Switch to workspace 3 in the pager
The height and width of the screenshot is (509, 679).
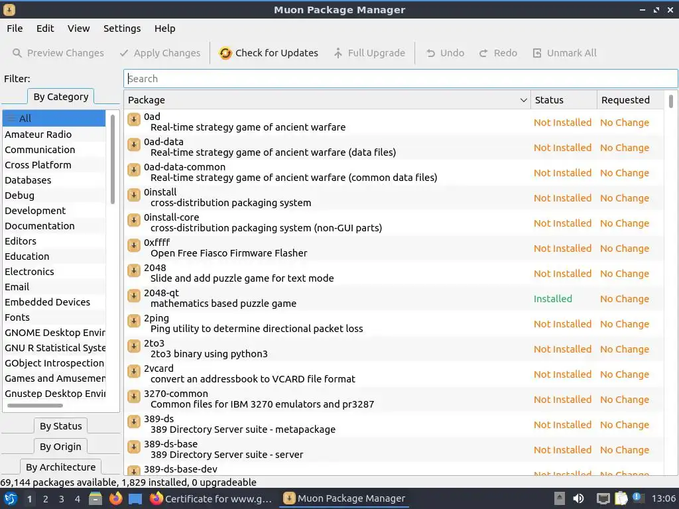point(61,499)
